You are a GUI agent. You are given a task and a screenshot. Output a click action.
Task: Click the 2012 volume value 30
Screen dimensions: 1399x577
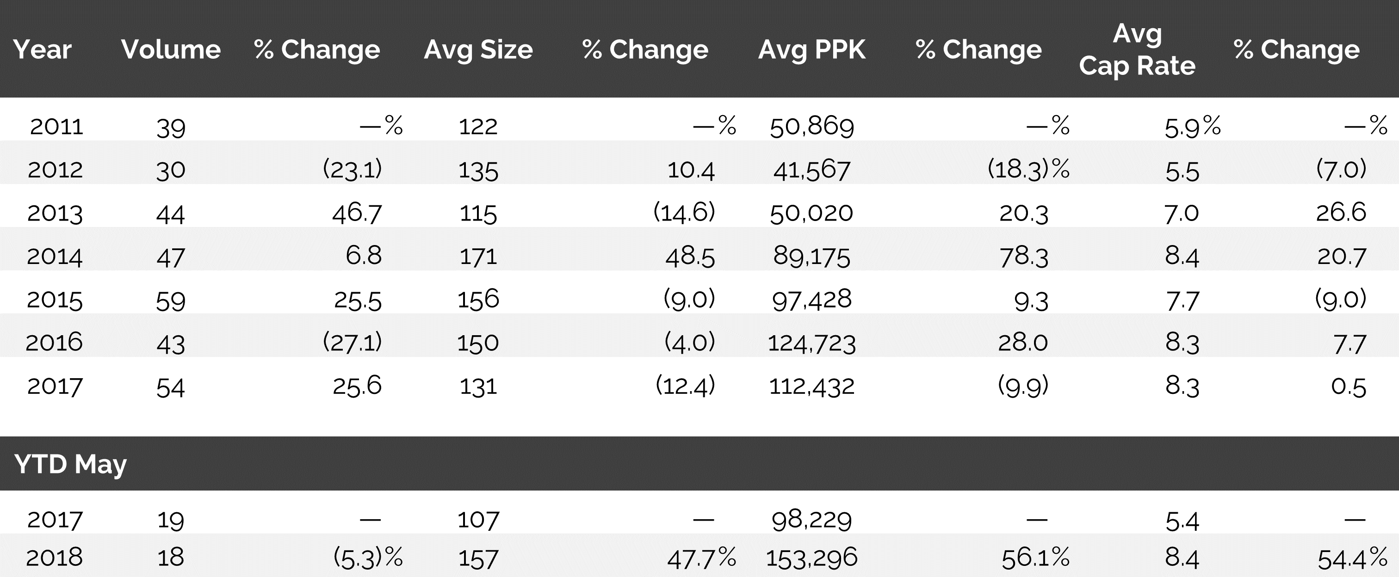171,170
